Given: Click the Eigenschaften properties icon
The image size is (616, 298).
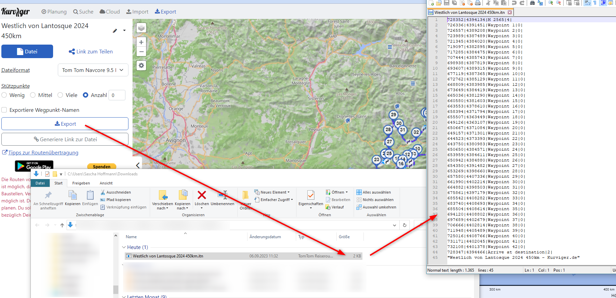Looking at the screenshot, I should [x=311, y=196].
